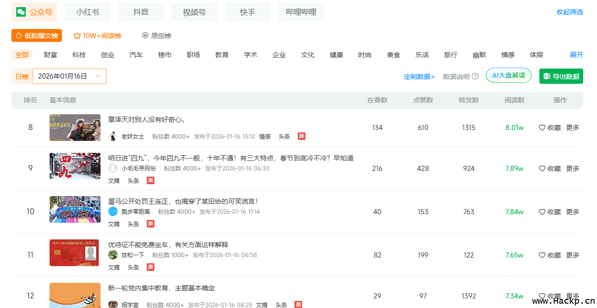Collapse the filters using 收起筛选

pos(569,12)
